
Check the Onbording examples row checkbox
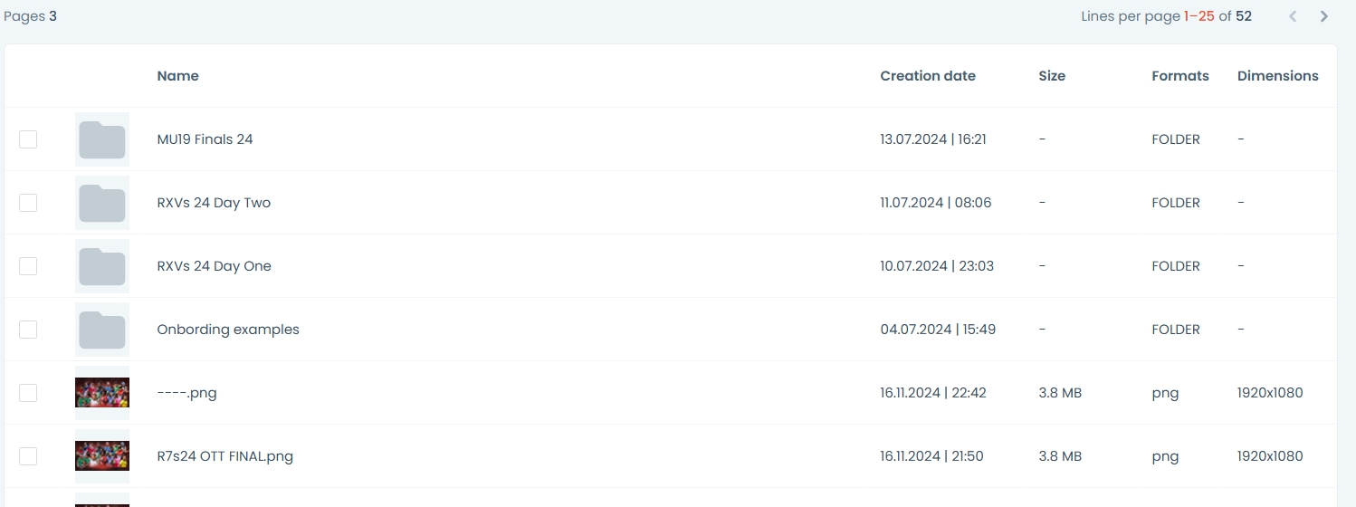(x=28, y=330)
